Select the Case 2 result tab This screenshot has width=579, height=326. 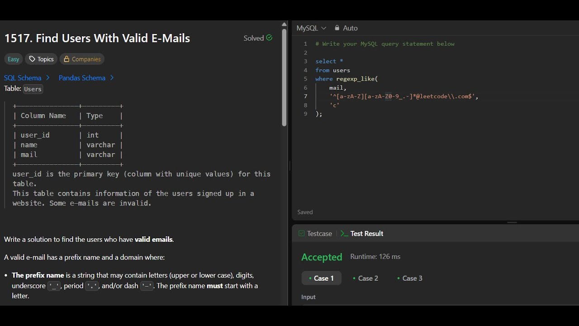point(365,278)
